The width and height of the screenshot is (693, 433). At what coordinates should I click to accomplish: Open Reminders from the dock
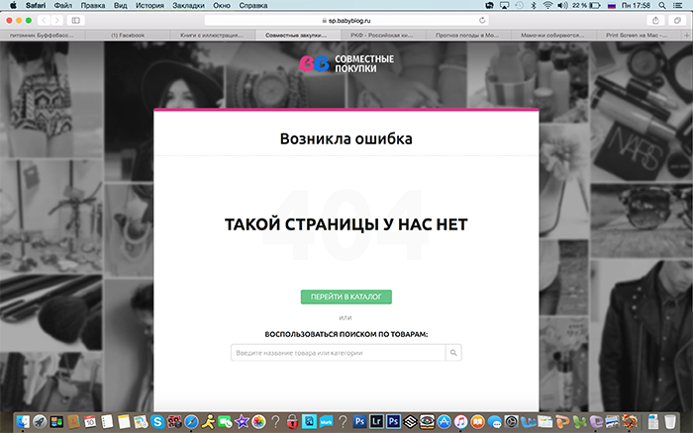tap(107, 422)
